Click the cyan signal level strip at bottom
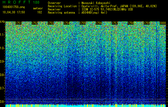 [86, 106]
